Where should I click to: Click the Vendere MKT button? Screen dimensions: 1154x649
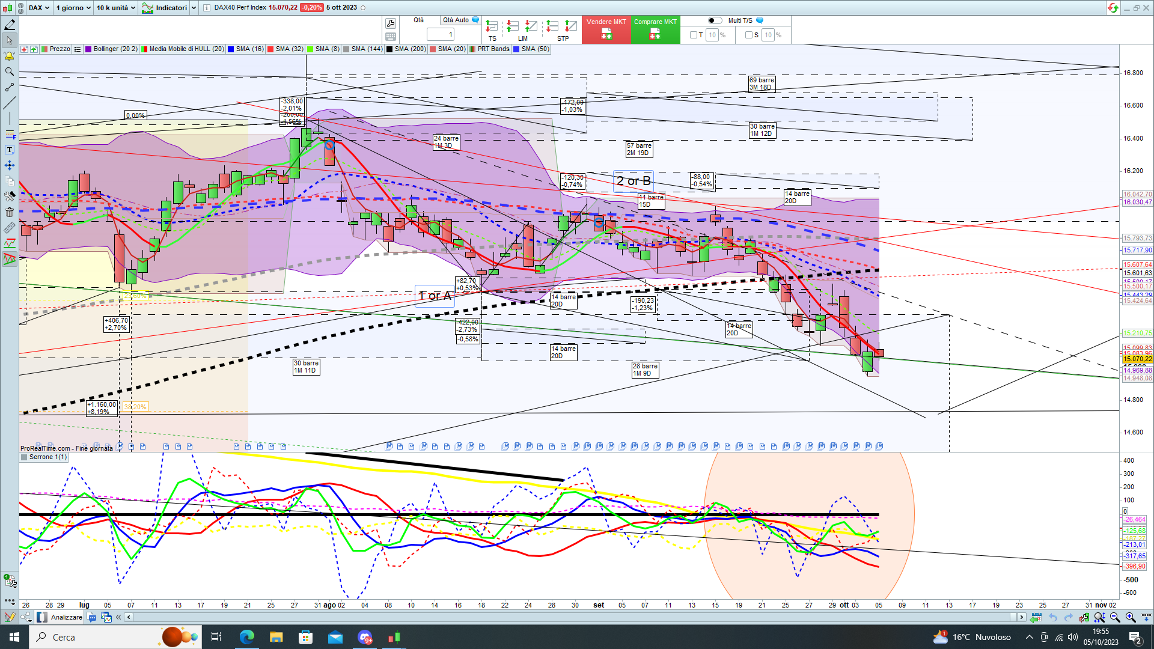(606, 29)
